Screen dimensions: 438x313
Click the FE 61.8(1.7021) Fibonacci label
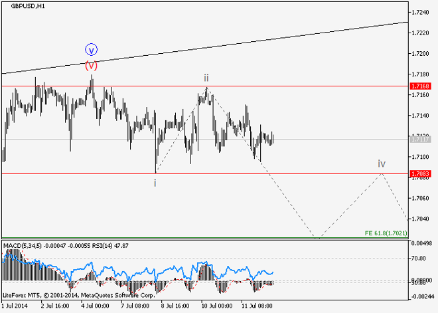(x=386, y=233)
